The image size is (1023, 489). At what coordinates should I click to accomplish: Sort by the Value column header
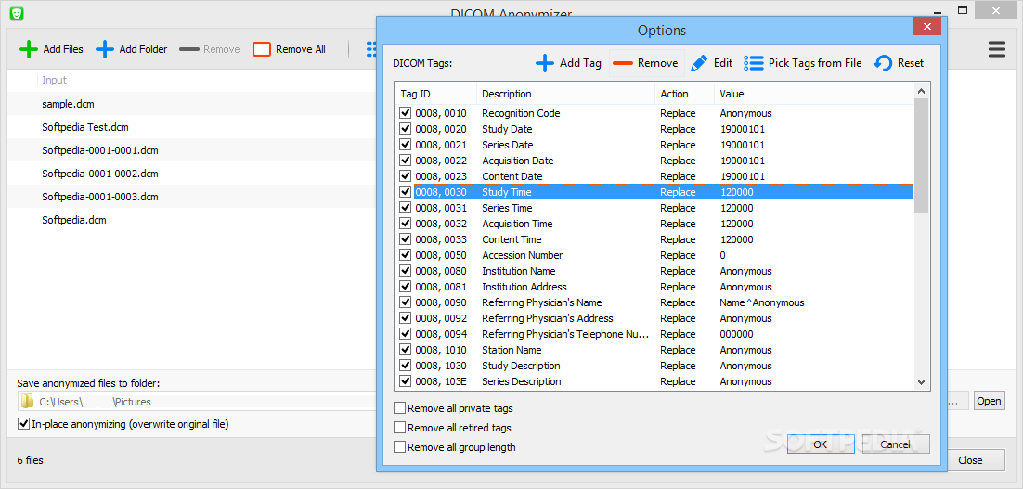click(813, 94)
